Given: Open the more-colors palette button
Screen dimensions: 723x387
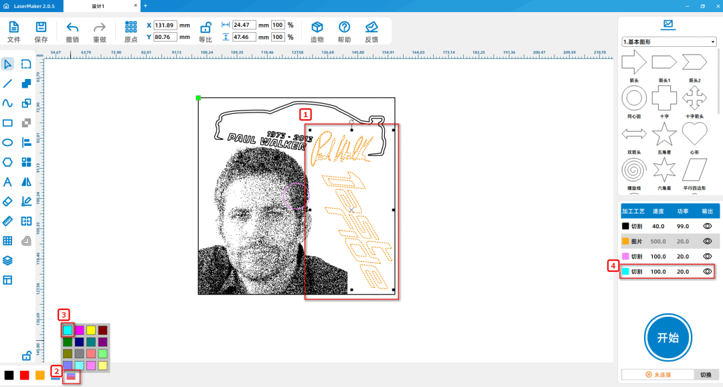Looking at the screenshot, I should coord(70,376).
